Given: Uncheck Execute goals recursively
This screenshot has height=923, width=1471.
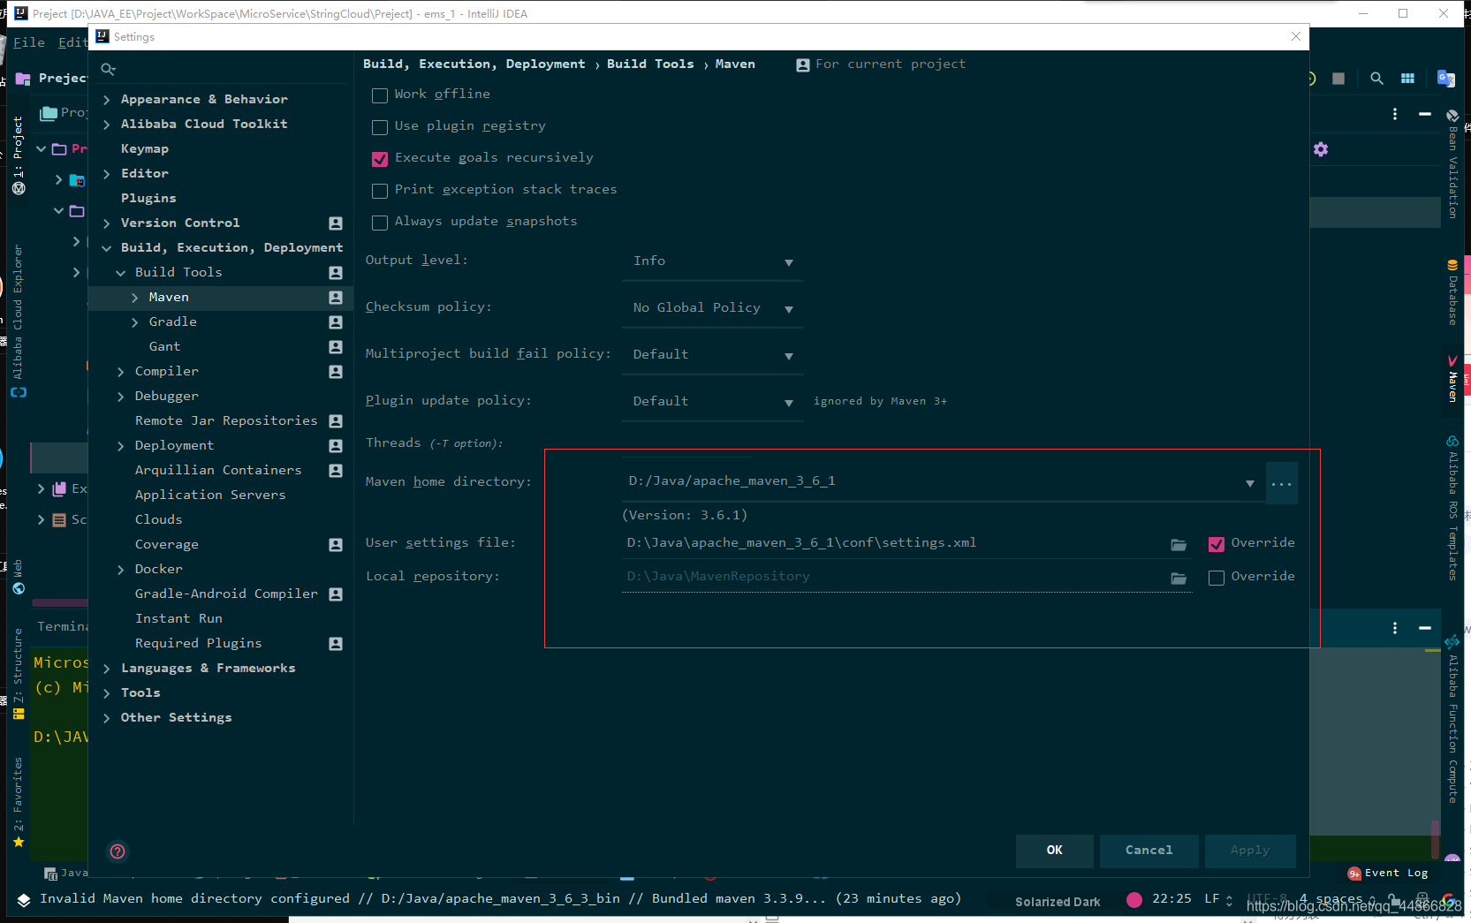Looking at the screenshot, I should click(x=380, y=159).
